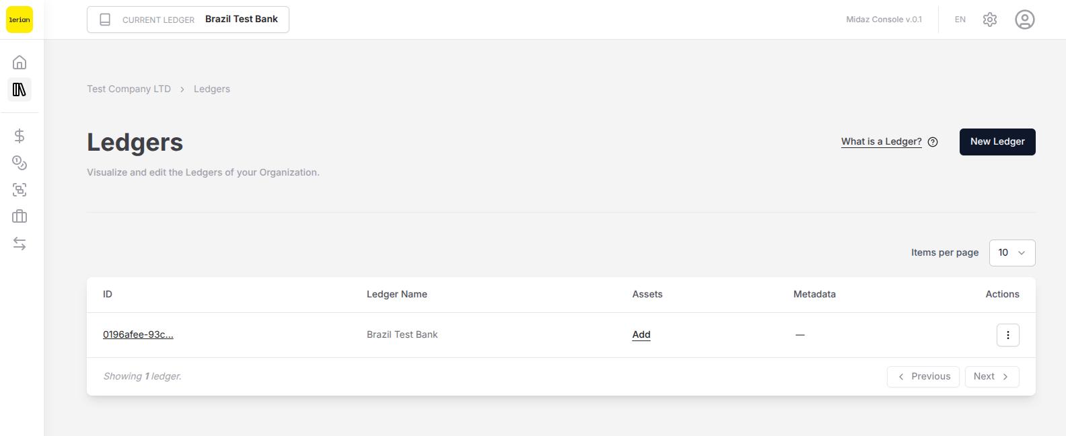Open the portfolios briefcase icon

point(20,217)
